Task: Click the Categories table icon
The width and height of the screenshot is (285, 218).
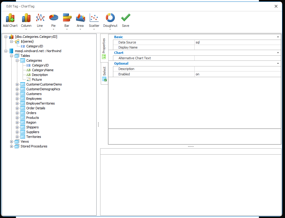Action: 23,61
